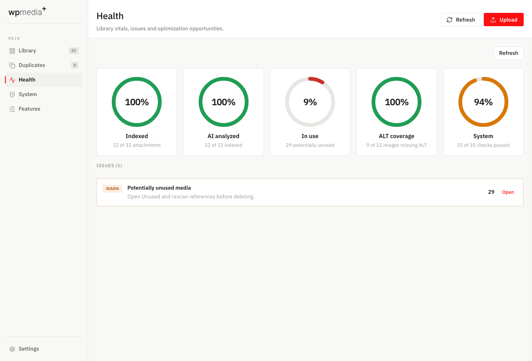Open the Features menu label
The image size is (532, 361).
30,109
